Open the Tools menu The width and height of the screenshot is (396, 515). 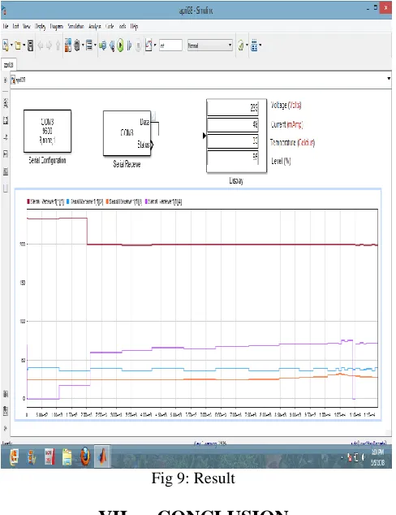[x=123, y=26]
